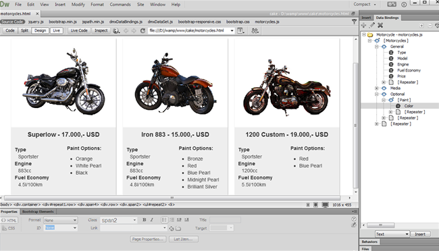The height and width of the screenshot is (251, 439).
Task: Toggle the Inspect mode button
Action: coord(101,30)
